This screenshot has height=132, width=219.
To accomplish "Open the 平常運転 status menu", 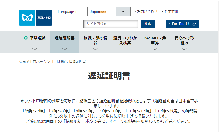I will (x=35, y=42).
